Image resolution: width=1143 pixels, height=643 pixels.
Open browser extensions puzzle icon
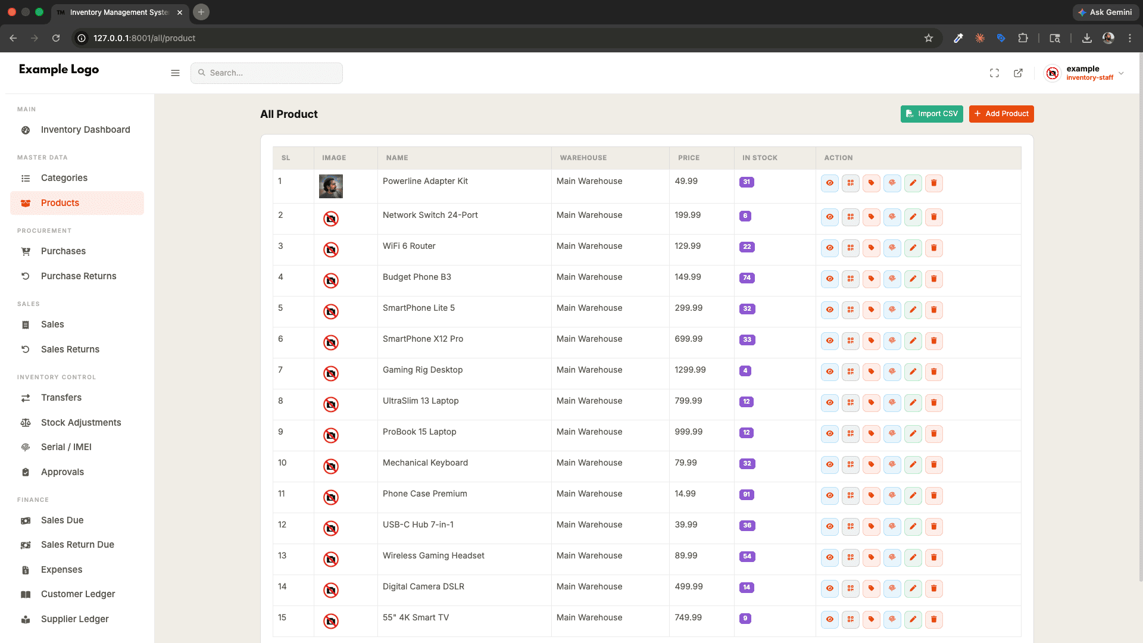coord(1023,38)
